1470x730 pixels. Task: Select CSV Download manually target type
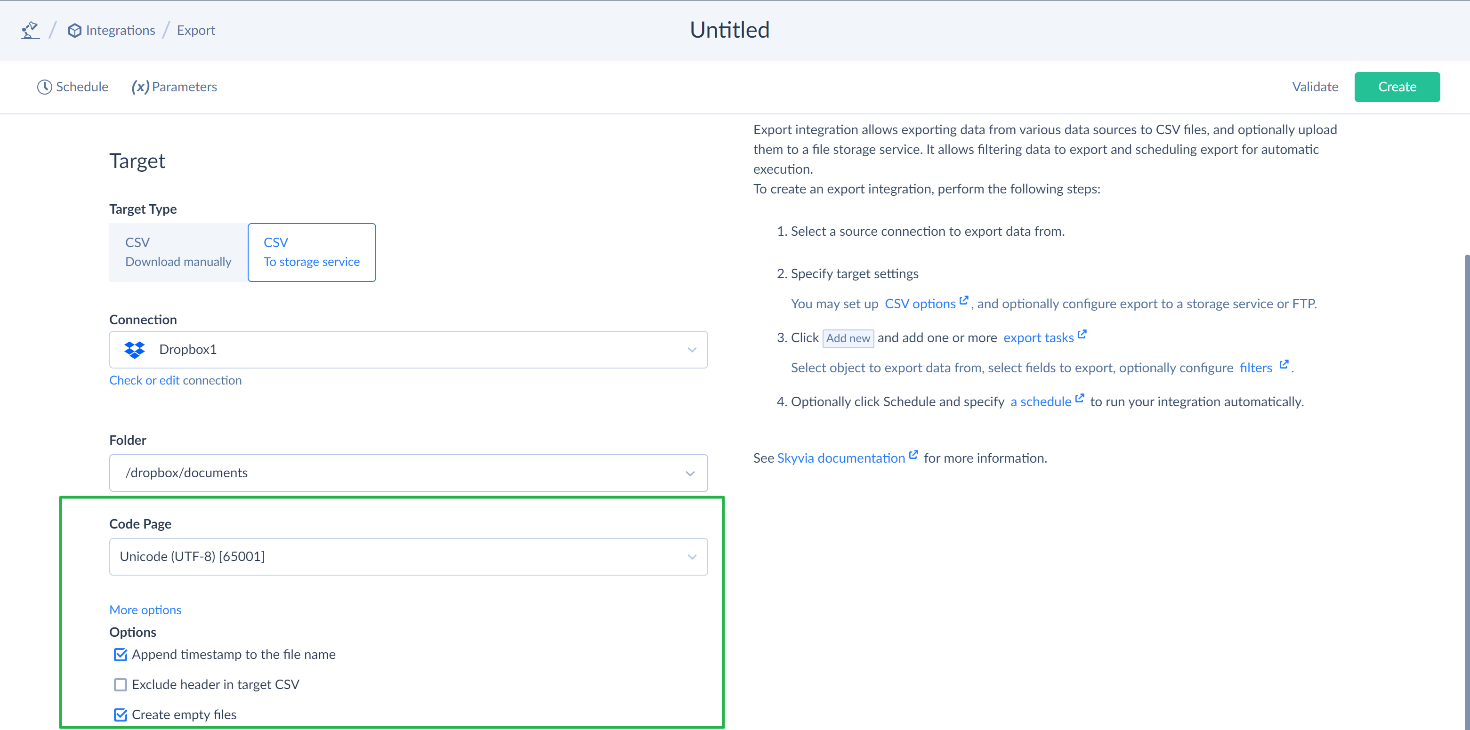[x=178, y=252]
